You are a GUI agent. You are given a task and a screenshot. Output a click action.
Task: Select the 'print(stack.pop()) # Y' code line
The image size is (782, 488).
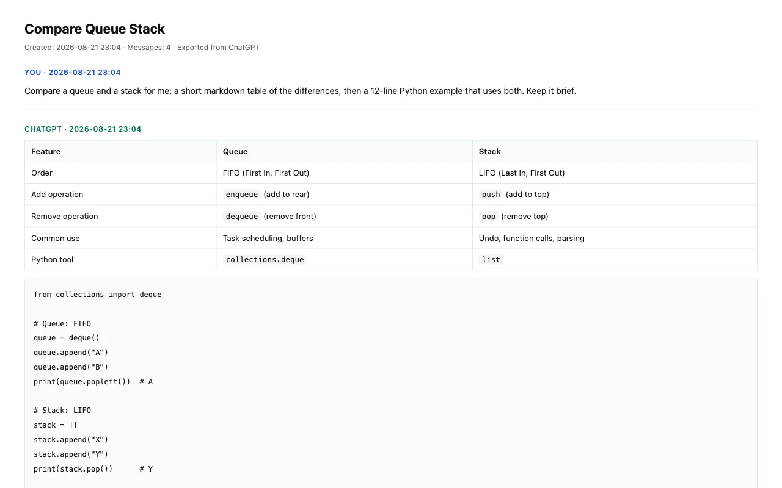coord(93,469)
